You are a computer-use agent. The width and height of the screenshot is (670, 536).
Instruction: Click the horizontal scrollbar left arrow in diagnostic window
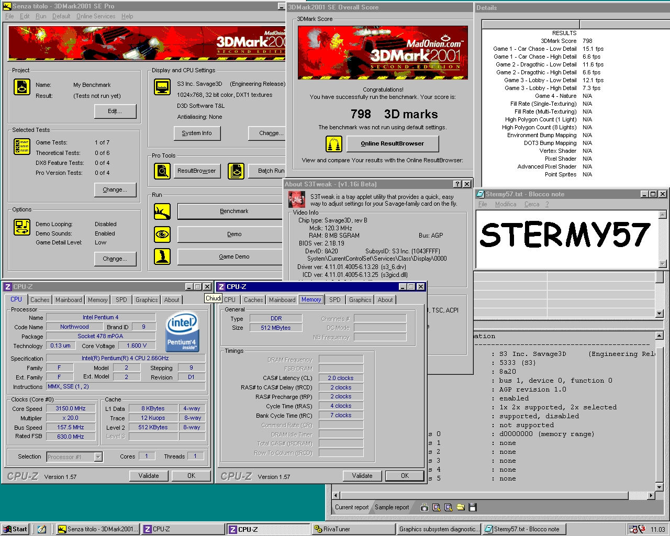point(337,495)
